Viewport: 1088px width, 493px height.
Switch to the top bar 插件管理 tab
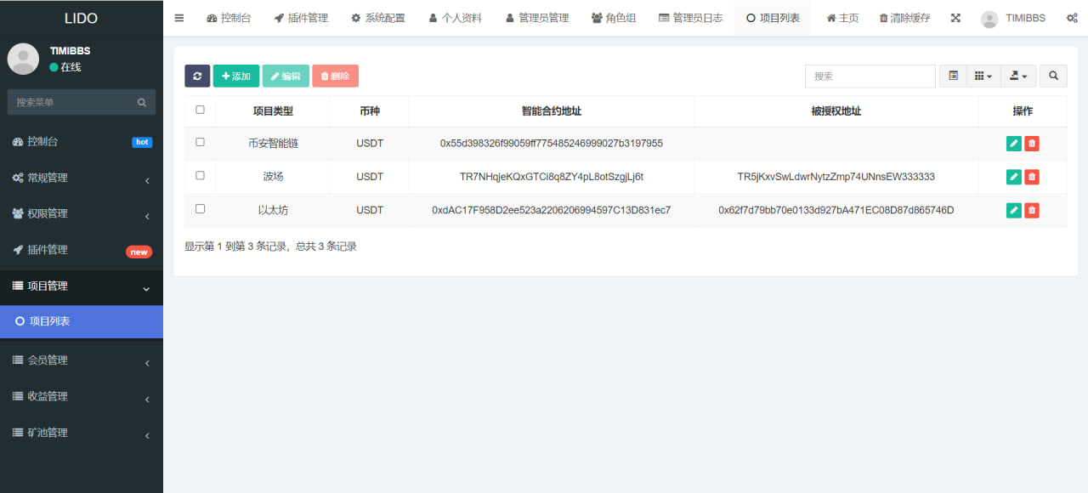point(301,18)
